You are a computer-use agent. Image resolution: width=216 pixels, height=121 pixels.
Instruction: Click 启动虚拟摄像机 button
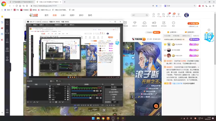[x=114, y=92]
